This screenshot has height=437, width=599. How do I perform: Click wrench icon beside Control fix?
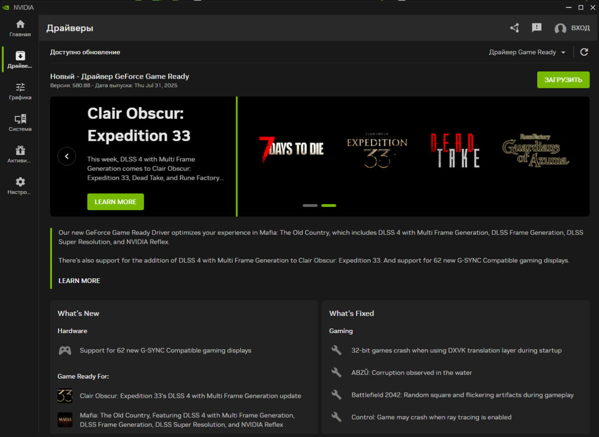(336, 417)
